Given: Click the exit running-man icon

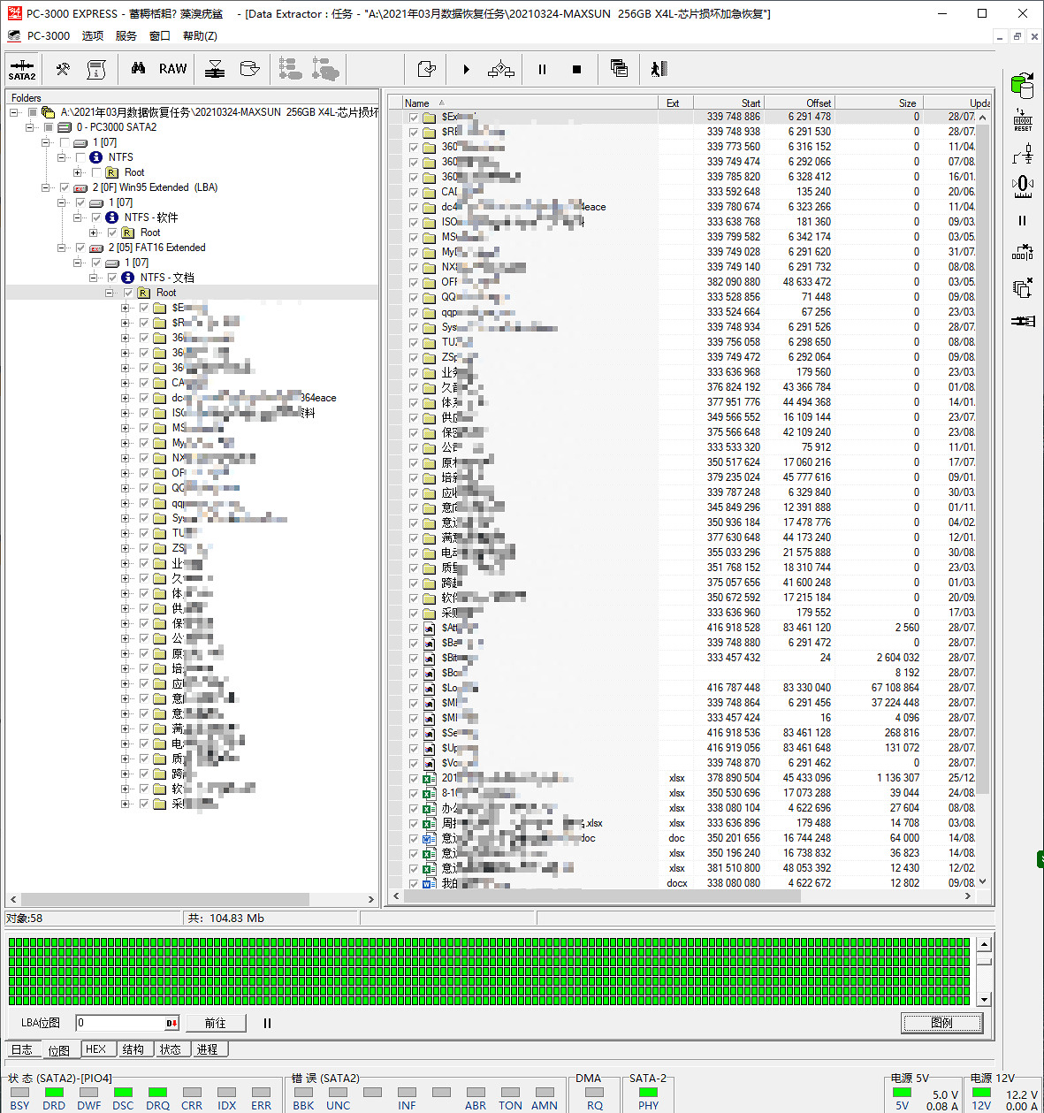Looking at the screenshot, I should point(659,69).
